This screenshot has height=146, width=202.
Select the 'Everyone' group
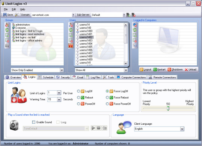(19, 28)
